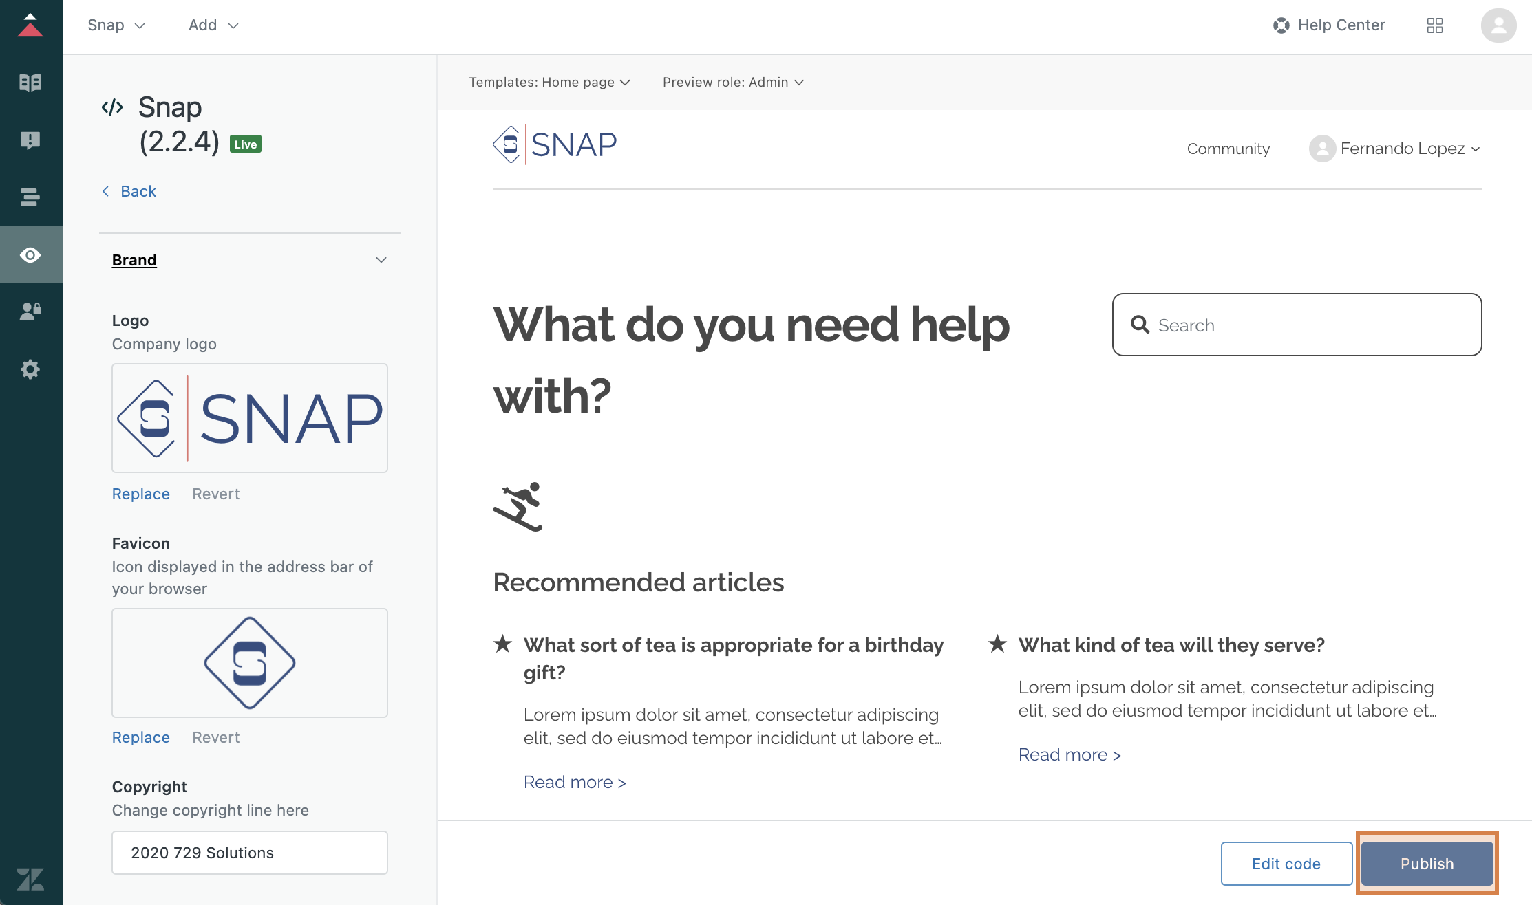The image size is (1532, 905).
Task: Collapse the Brand section chevron
Action: point(381,260)
